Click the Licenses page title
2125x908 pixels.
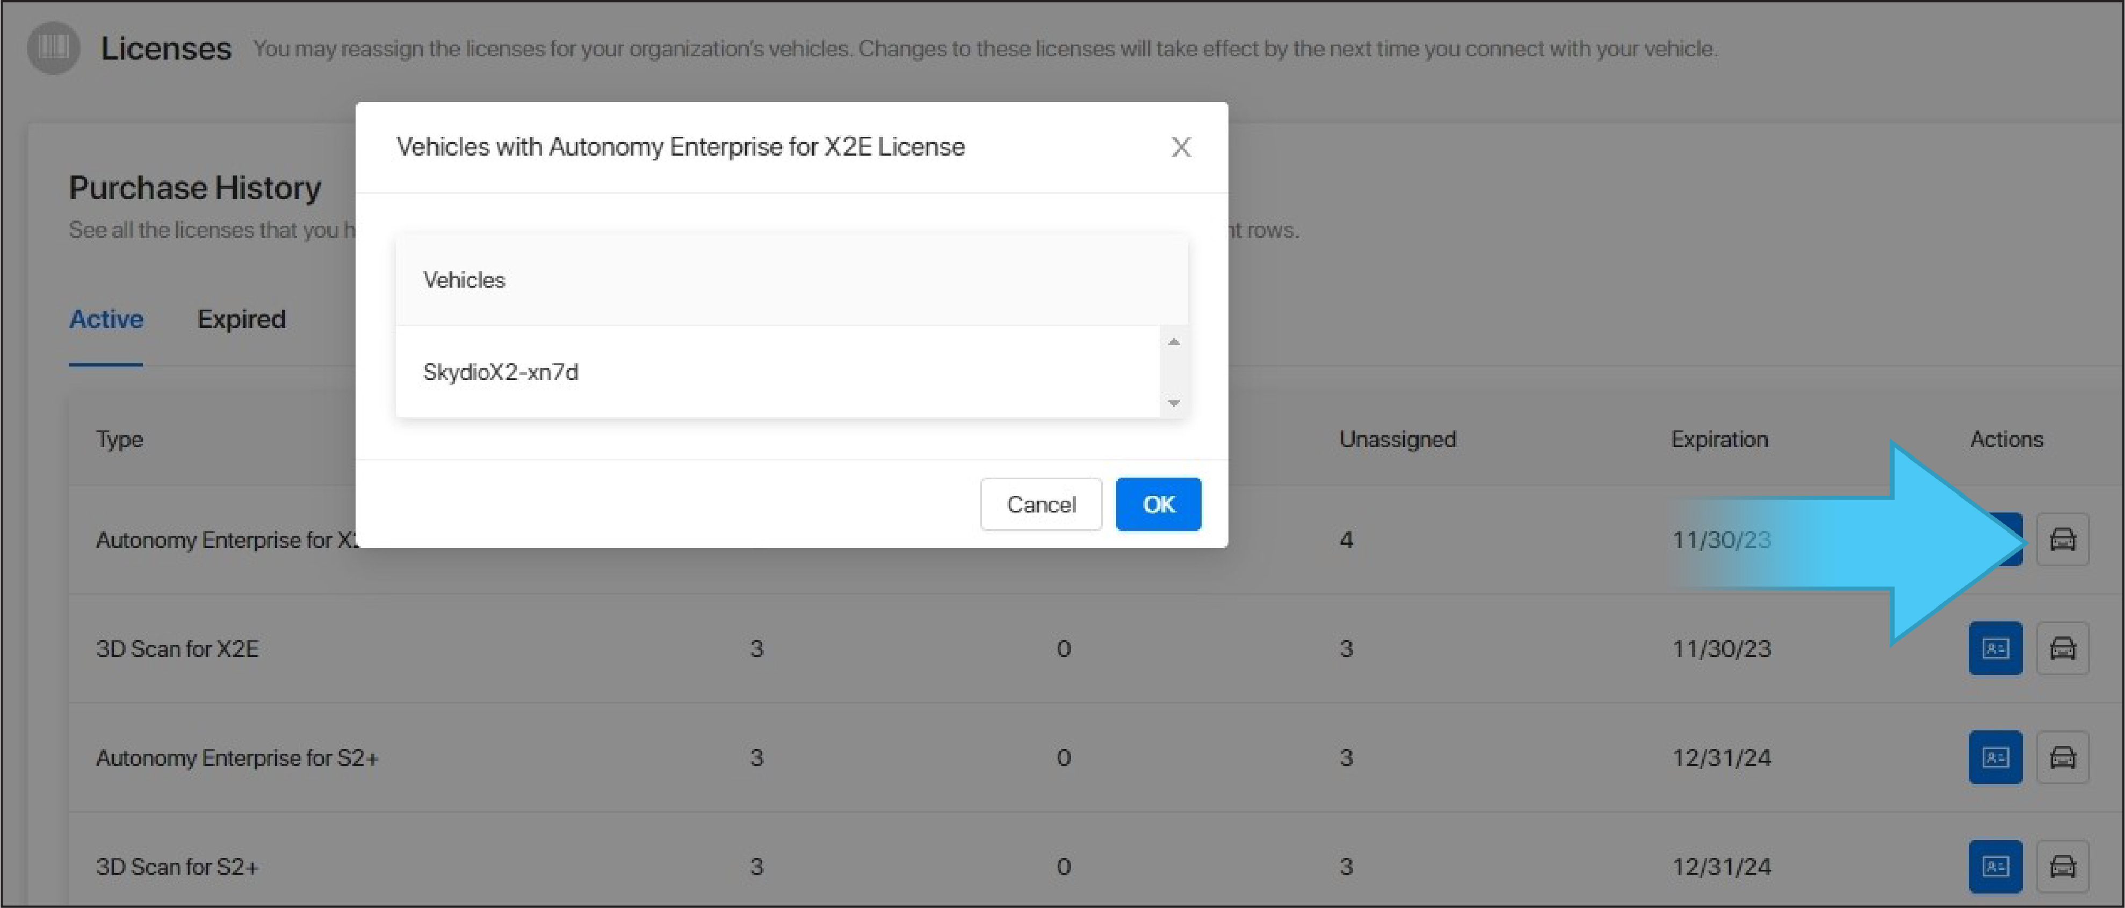coord(166,49)
